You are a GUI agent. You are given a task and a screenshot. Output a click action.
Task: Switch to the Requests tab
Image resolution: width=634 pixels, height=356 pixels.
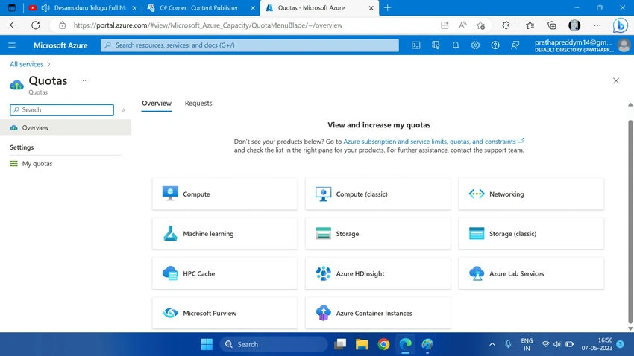coord(198,104)
